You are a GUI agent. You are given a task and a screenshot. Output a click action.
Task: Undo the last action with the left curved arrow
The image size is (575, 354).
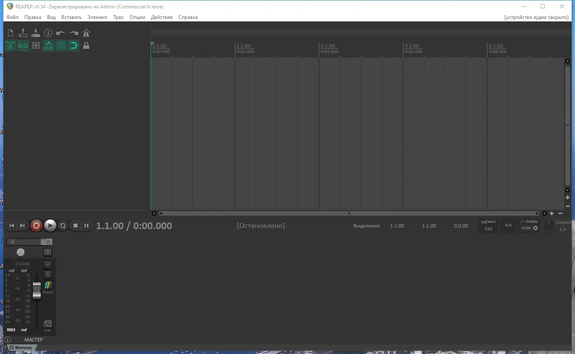click(61, 33)
